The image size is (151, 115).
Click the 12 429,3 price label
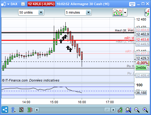(x=143, y=58)
